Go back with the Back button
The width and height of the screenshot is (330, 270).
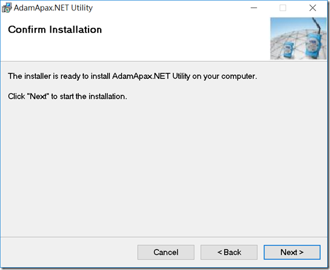coord(229,252)
